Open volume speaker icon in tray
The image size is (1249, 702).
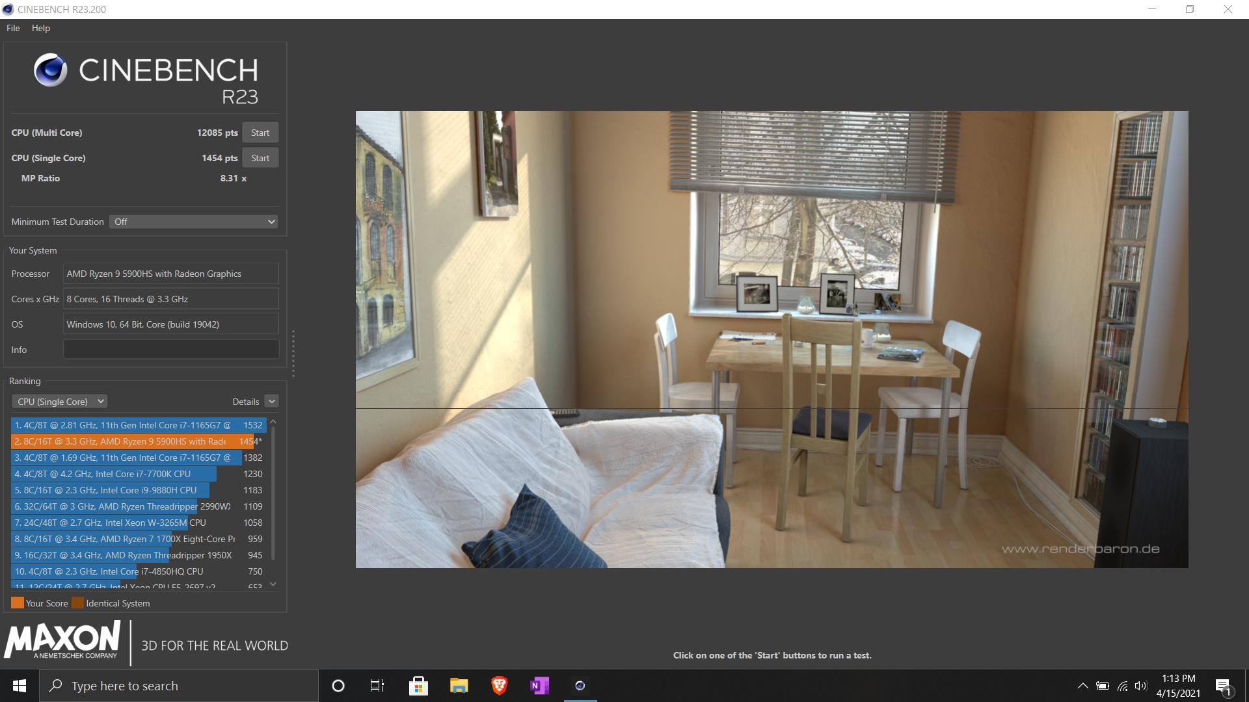1140,686
